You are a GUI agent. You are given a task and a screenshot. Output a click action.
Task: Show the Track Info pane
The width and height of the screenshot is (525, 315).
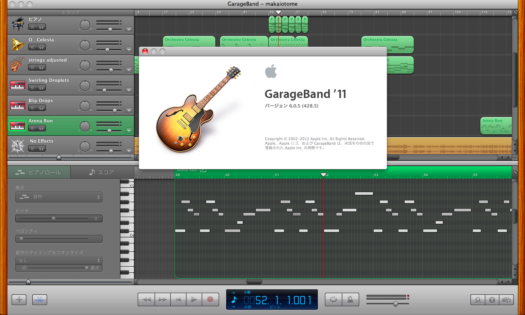492,300
